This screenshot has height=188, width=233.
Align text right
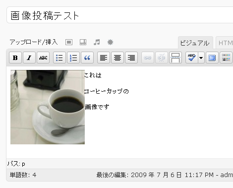point(131,58)
